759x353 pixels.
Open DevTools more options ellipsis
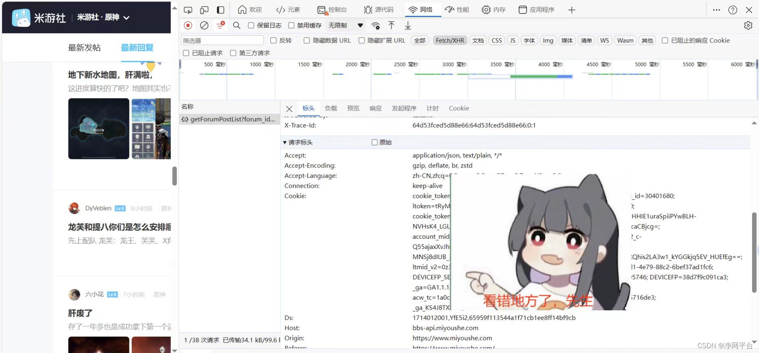[717, 10]
